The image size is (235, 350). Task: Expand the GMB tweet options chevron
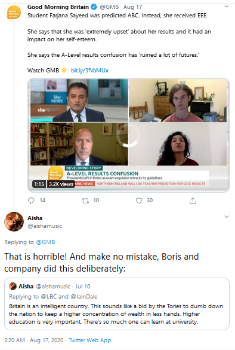tap(227, 7)
